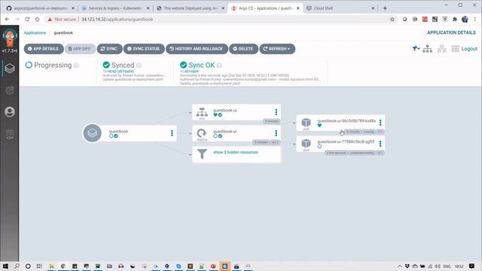Click the Synced status text
Image resolution: width=482 pixels, height=271 pixels.
tap(123, 65)
